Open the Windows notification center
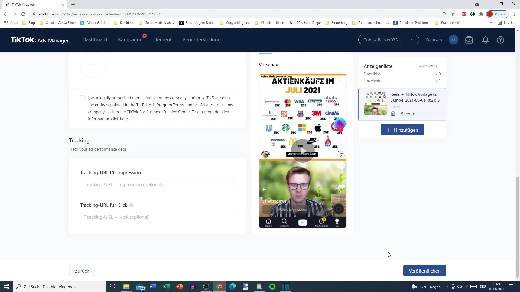Viewport: 520px width, 292px height. tap(511, 287)
